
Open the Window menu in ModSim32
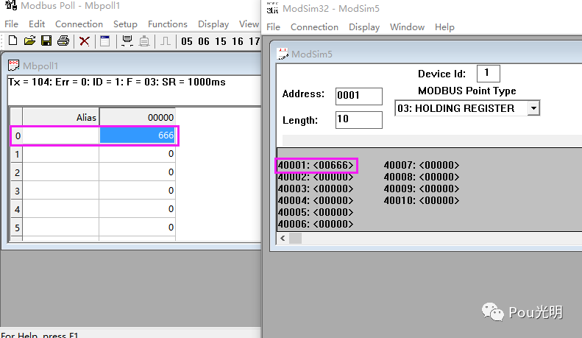(x=407, y=27)
